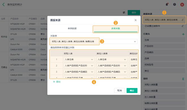Open row 1 入库仓库 dropdown under 其他入库单

tap(112, 60)
